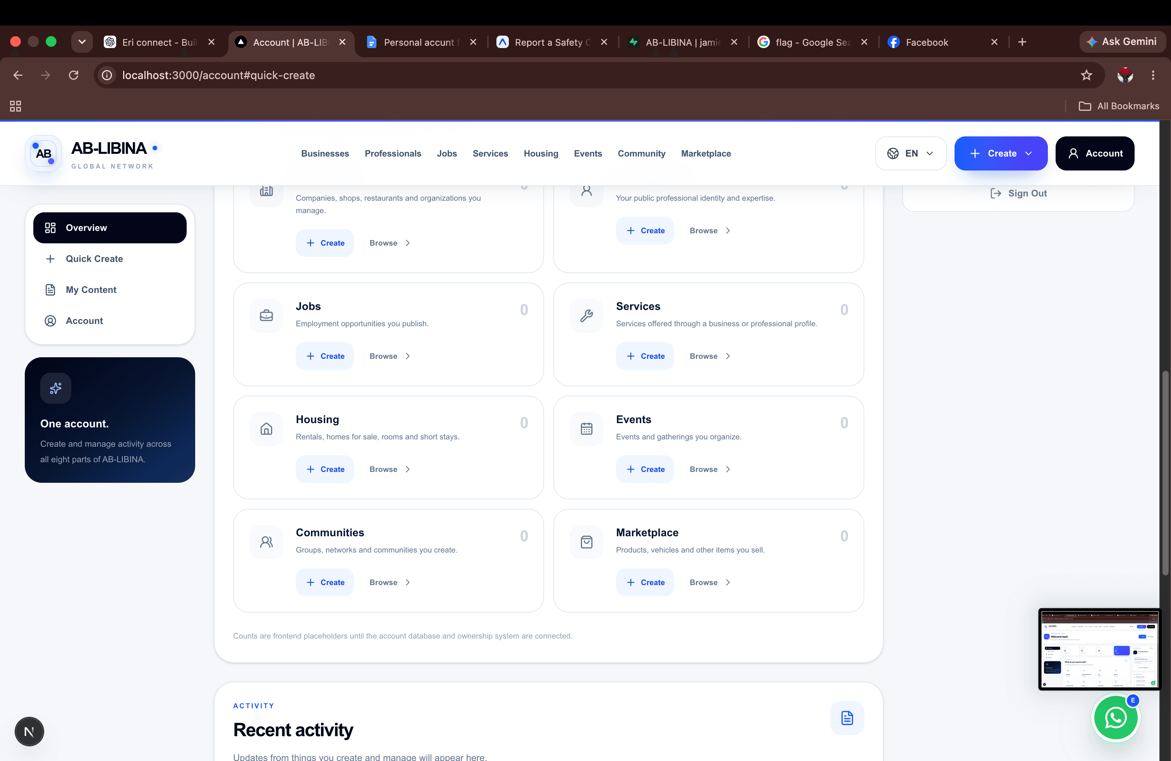The image size is (1171, 761).
Task: Click the page vertical scrollbar thumb
Action: pyautogui.click(x=1164, y=473)
